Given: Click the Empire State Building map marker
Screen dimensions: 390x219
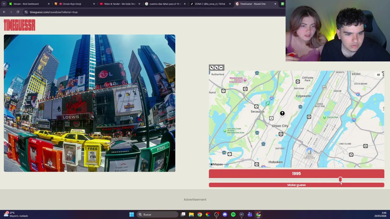Looking at the screenshot, I should pos(309,151).
